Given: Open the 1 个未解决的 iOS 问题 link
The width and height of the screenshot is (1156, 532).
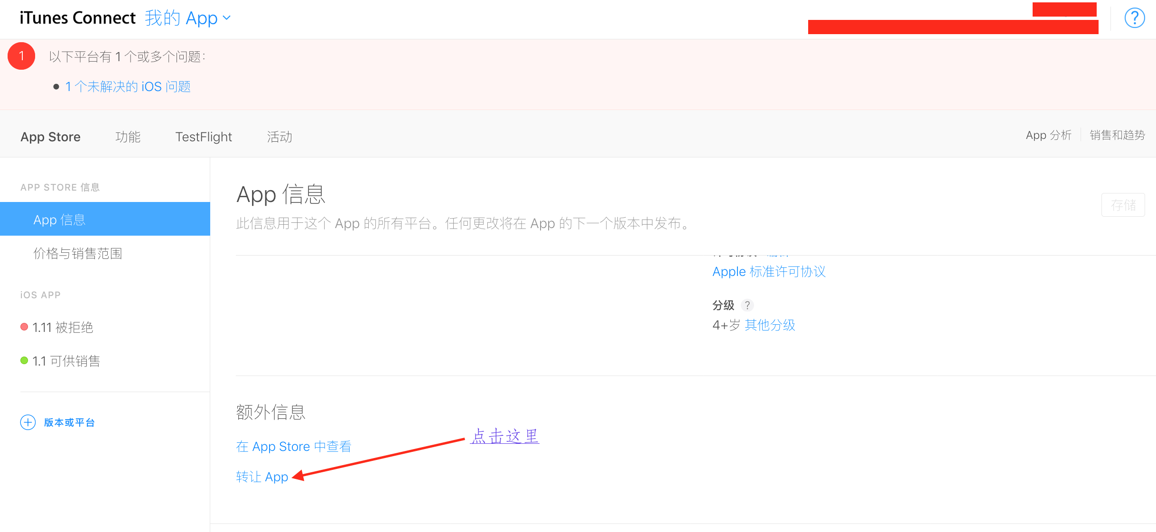Looking at the screenshot, I should pos(128,86).
